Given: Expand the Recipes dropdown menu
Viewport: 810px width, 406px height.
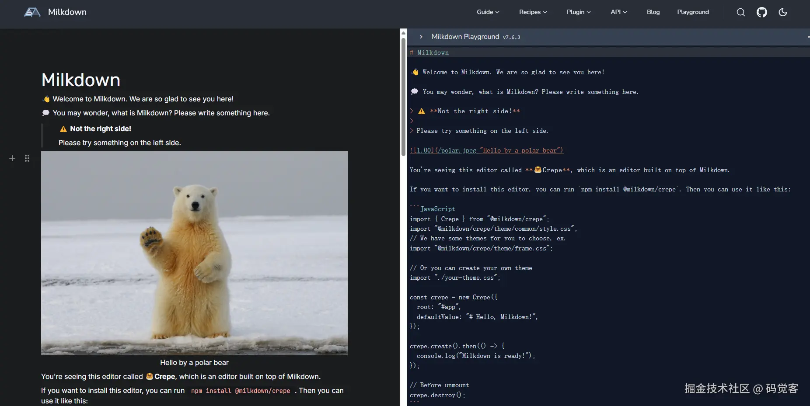Looking at the screenshot, I should (x=533, y=12).
